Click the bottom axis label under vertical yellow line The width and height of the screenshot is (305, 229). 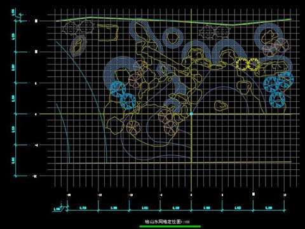tap(191, 195)
